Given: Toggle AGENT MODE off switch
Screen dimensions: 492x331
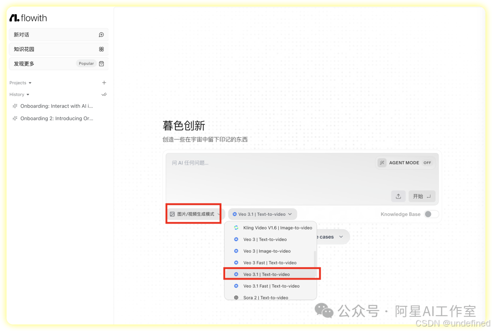Looking at the screenshot, I should (427, 163).
